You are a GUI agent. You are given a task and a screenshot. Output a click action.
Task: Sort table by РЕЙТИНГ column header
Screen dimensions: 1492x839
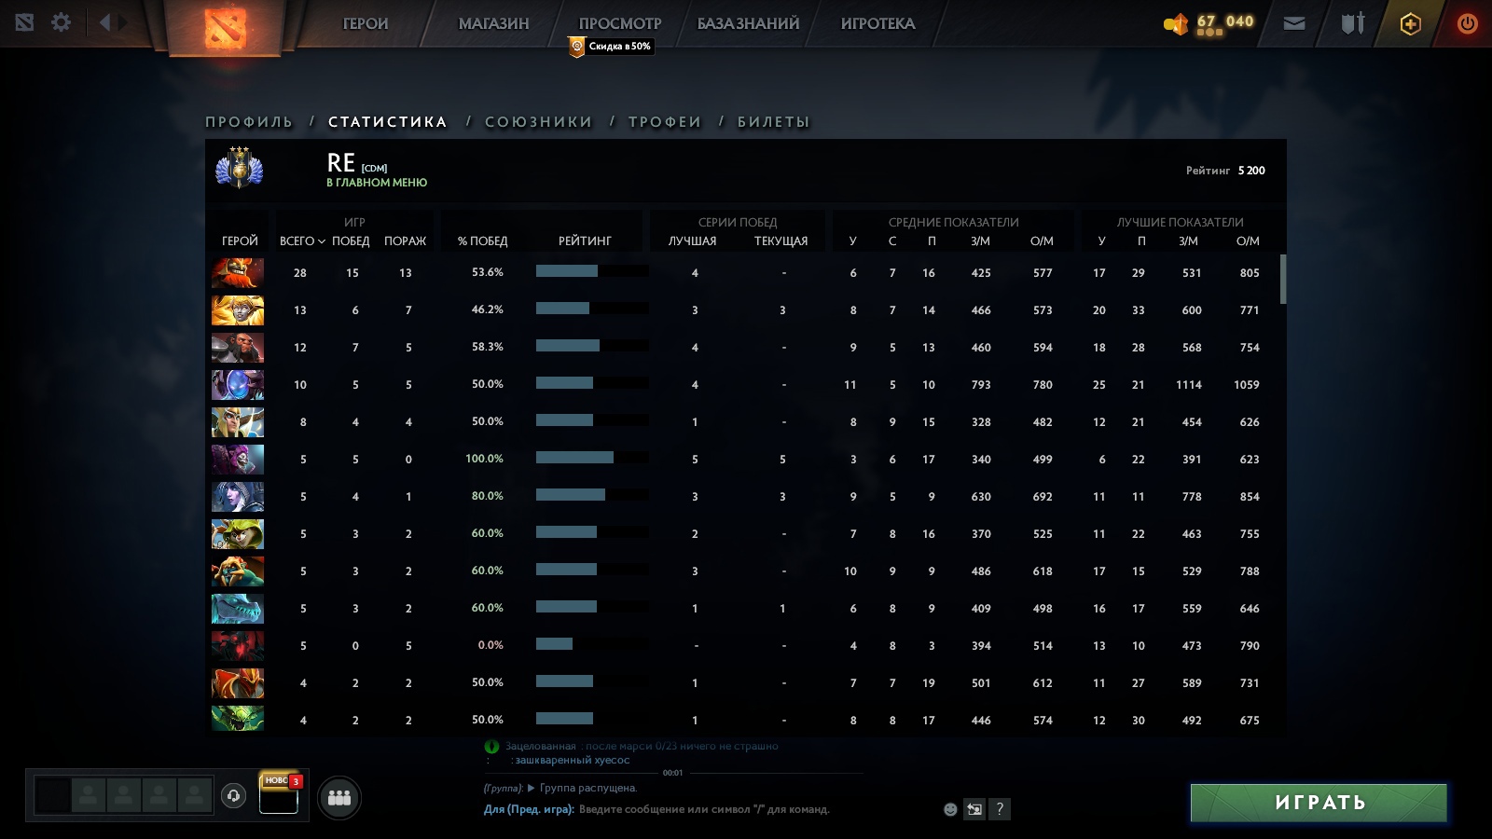[585, 241]
